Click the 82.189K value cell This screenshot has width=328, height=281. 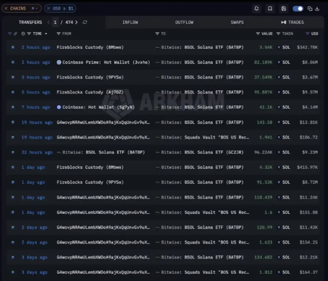(x=263, y=62)
